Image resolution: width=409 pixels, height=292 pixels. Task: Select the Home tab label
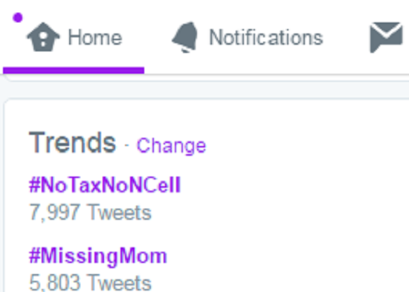95,37
